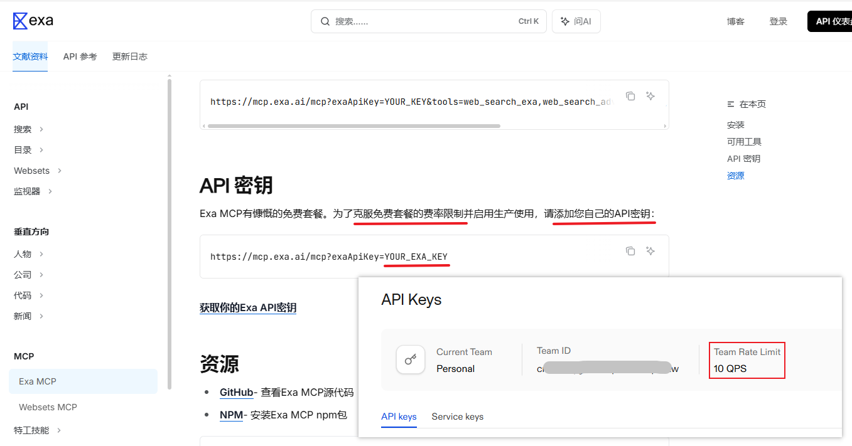Open the 问AI assistant button
This screenshot has height=446, width=852.
[x=576, y=21]
